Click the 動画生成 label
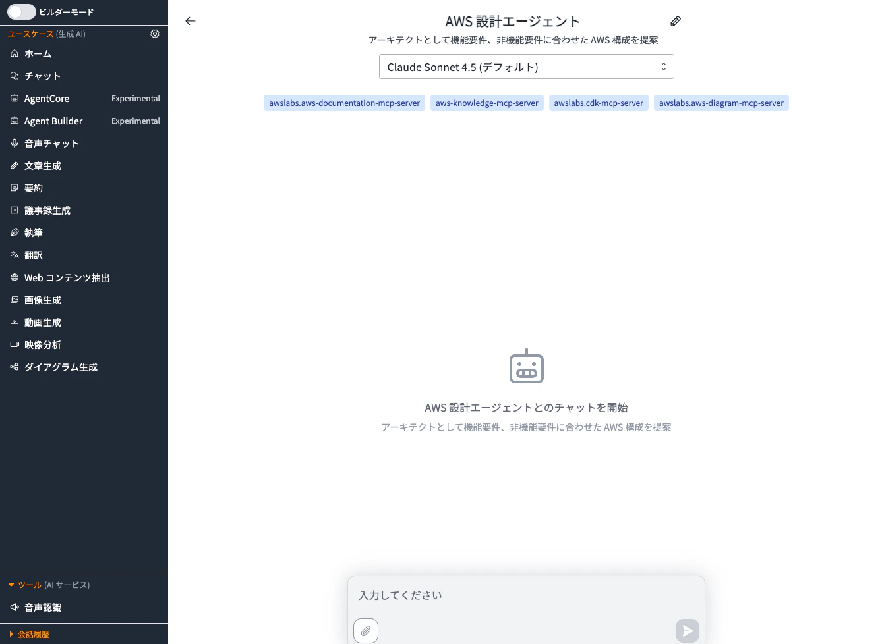Viewport: 880px width, 644px height. [x=43, y=323]
